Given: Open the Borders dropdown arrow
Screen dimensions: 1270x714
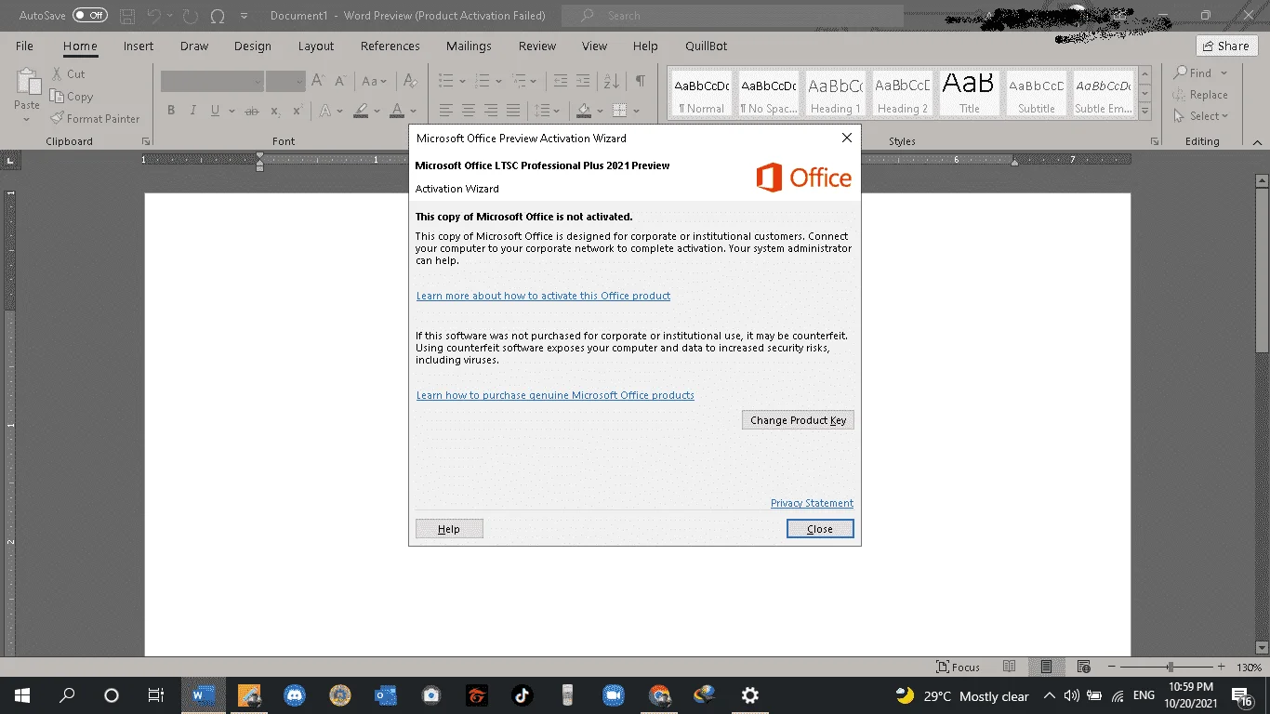Looking at the screenshot, I should [x=637, y=111].
